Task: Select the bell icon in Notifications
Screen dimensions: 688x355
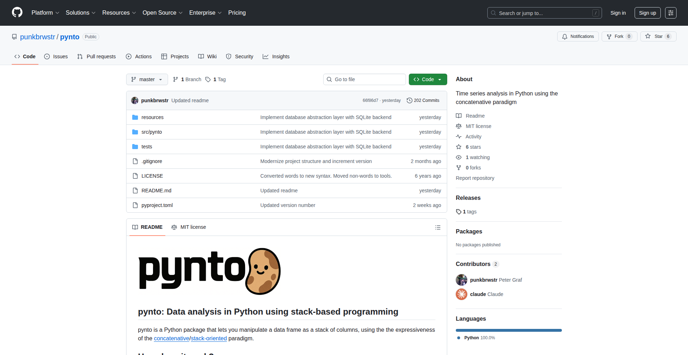Action: click(x=565, y=36)
